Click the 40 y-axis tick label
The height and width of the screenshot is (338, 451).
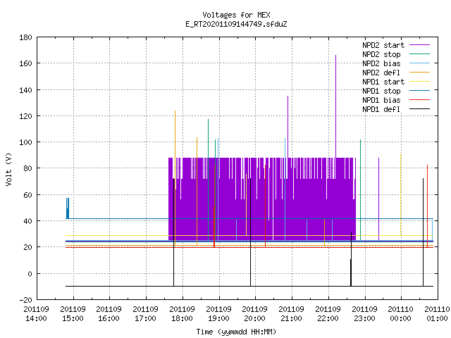point(27,221)
